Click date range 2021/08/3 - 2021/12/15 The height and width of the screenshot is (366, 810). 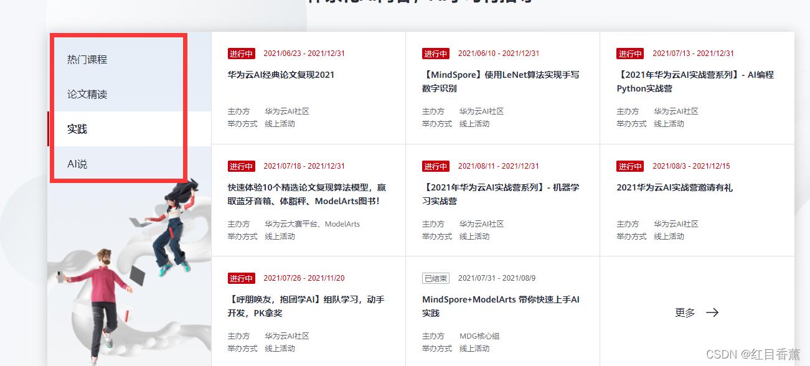(x=691, y=166)
